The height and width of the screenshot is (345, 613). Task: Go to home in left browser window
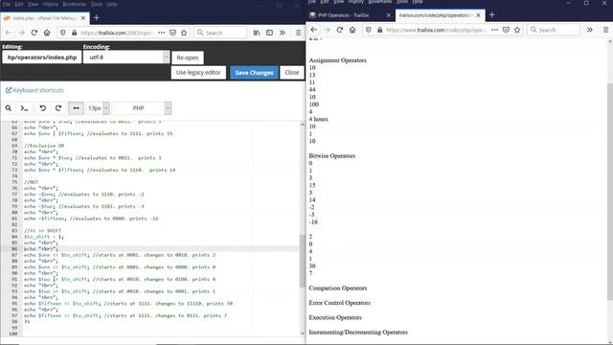pos(47,33)
